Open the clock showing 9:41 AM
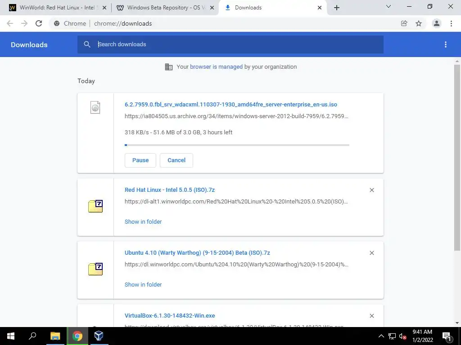This screenshot has height=345, width=461. click(x=422, y=336)
